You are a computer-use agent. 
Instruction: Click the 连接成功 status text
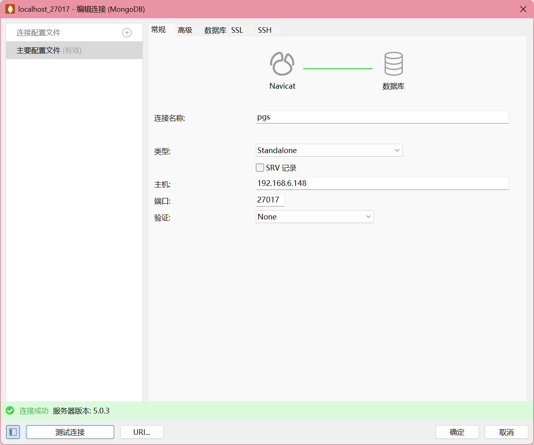coord(34,411)
